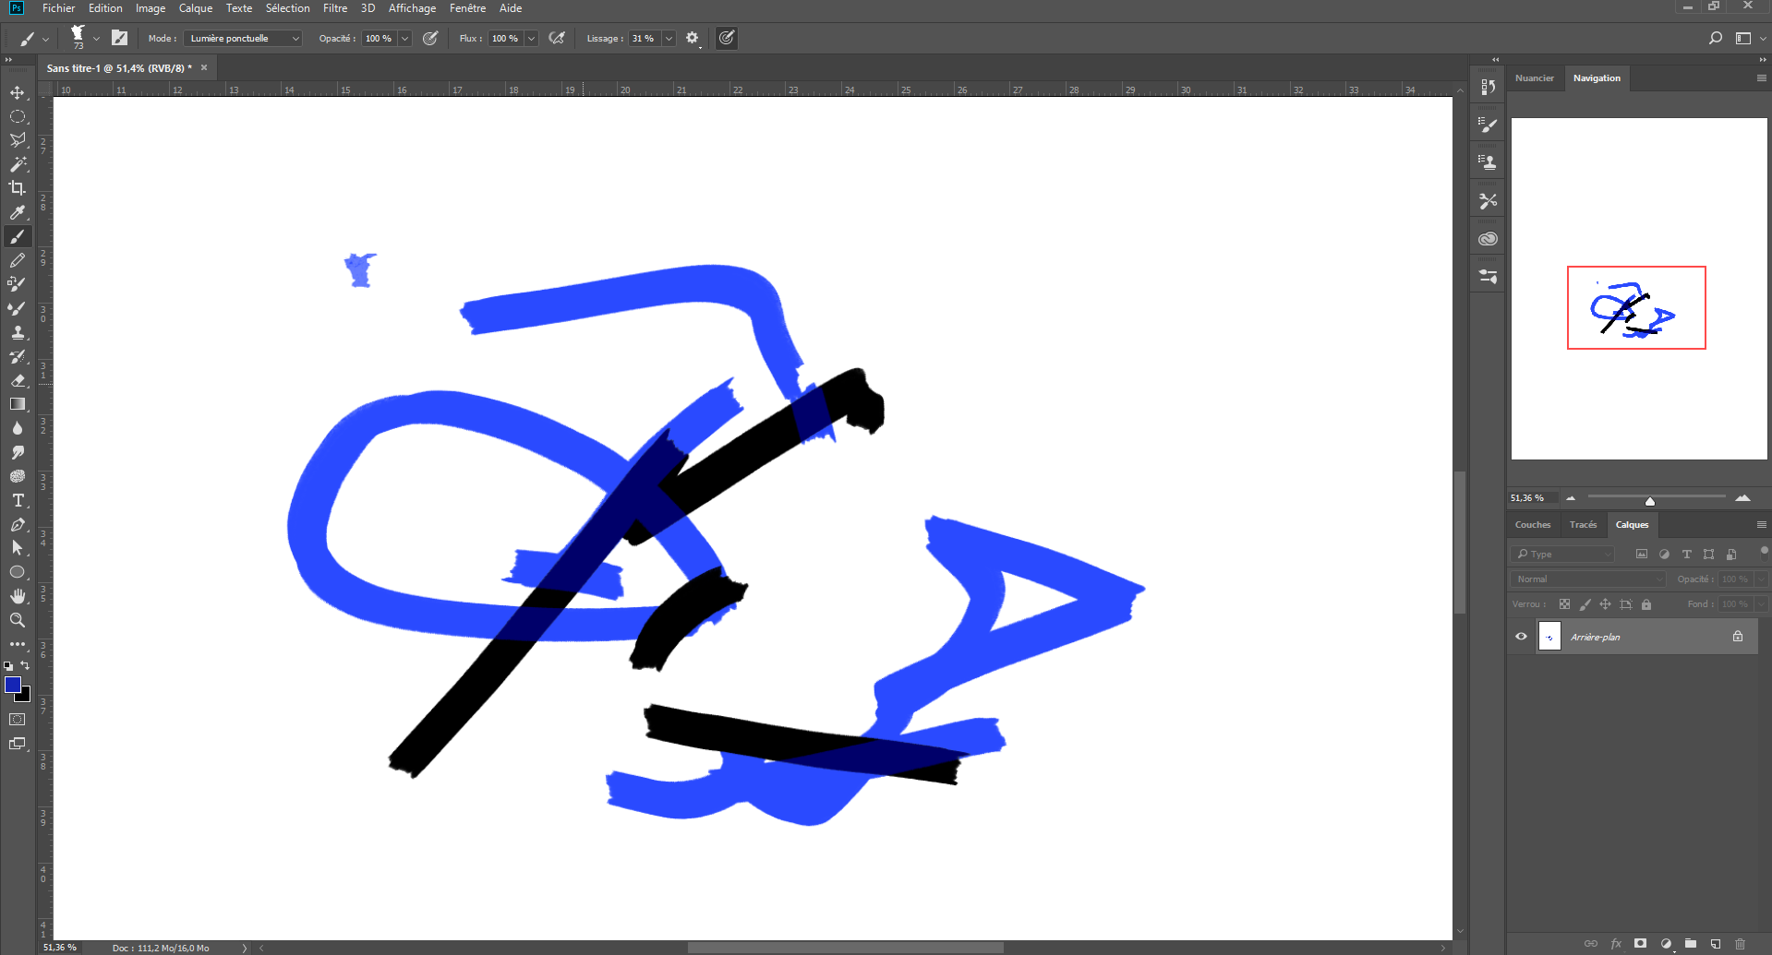Activate the Clone Stamp tool

click(18, 332)
